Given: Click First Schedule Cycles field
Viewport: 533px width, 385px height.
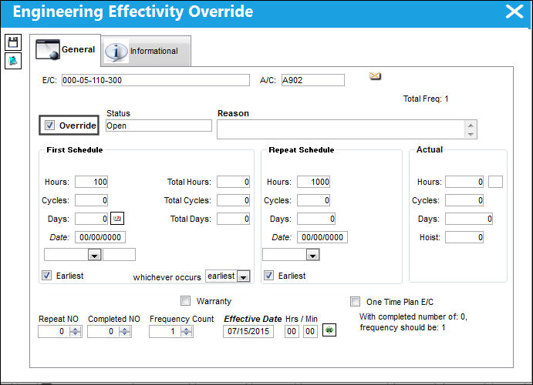Looking at the screenshot, I should [x=92, y=200].
